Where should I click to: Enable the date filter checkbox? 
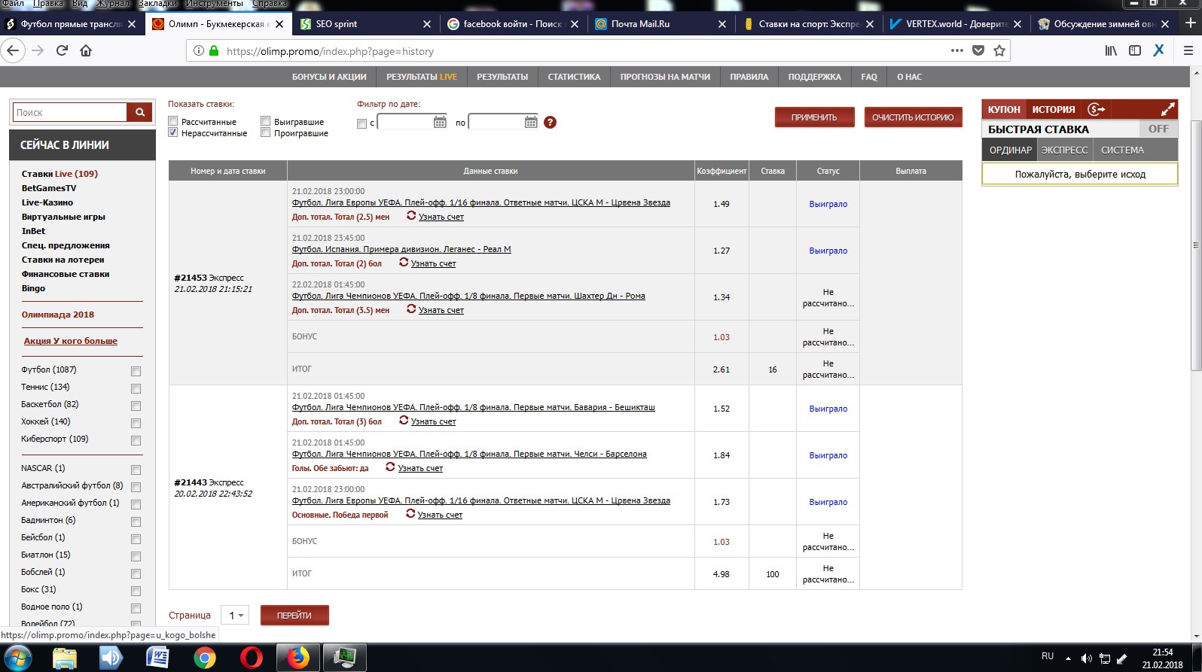point(362,123)
